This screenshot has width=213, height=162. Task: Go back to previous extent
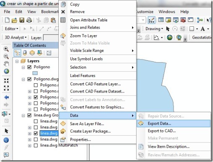[x=6, y=97]
